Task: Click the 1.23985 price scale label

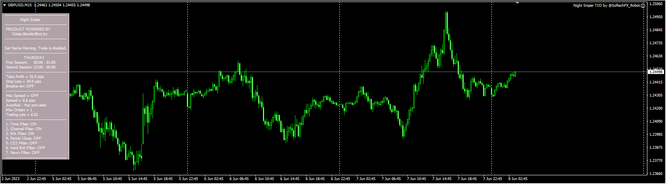Action: pos(656,135)
